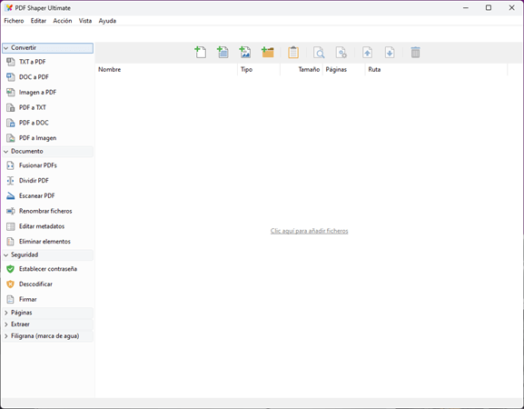Open the Editar menu
Screen dimensions: 524x409
(38, 21)
